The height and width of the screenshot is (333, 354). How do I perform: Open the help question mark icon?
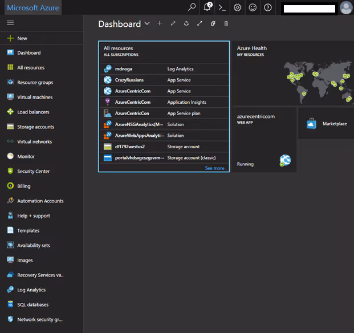pyautogui.click(x=268, y=7)
